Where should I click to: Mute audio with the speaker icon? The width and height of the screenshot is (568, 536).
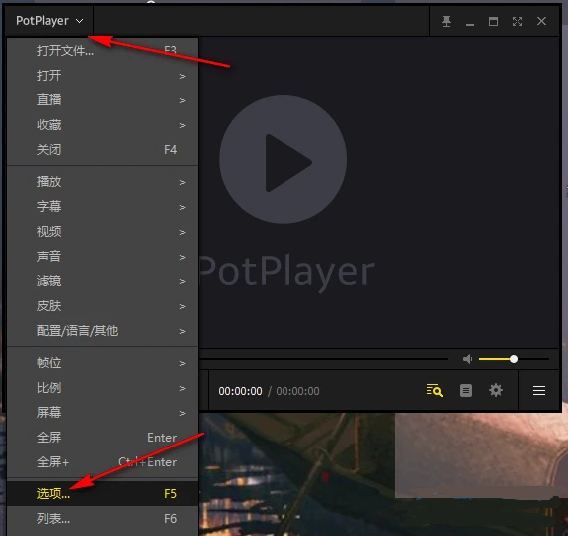pyautogui.click(x=468, y=359)
